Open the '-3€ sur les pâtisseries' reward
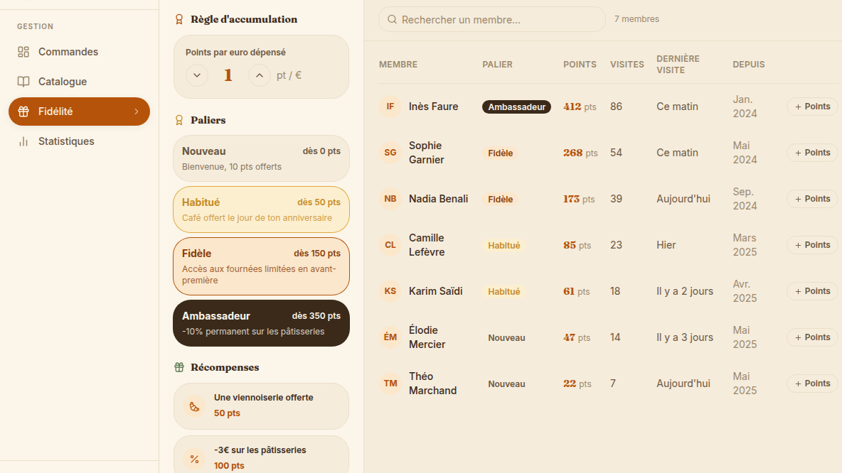The height and width of the screenshot is (473, 842). click(261, 455)
